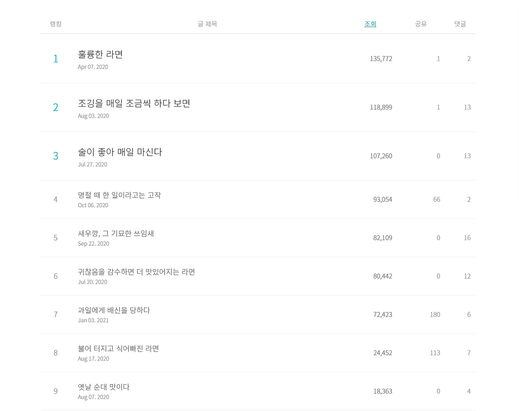Click the 랭킹 column header
Screen dimensions: 519x411
tap(56, 24)
